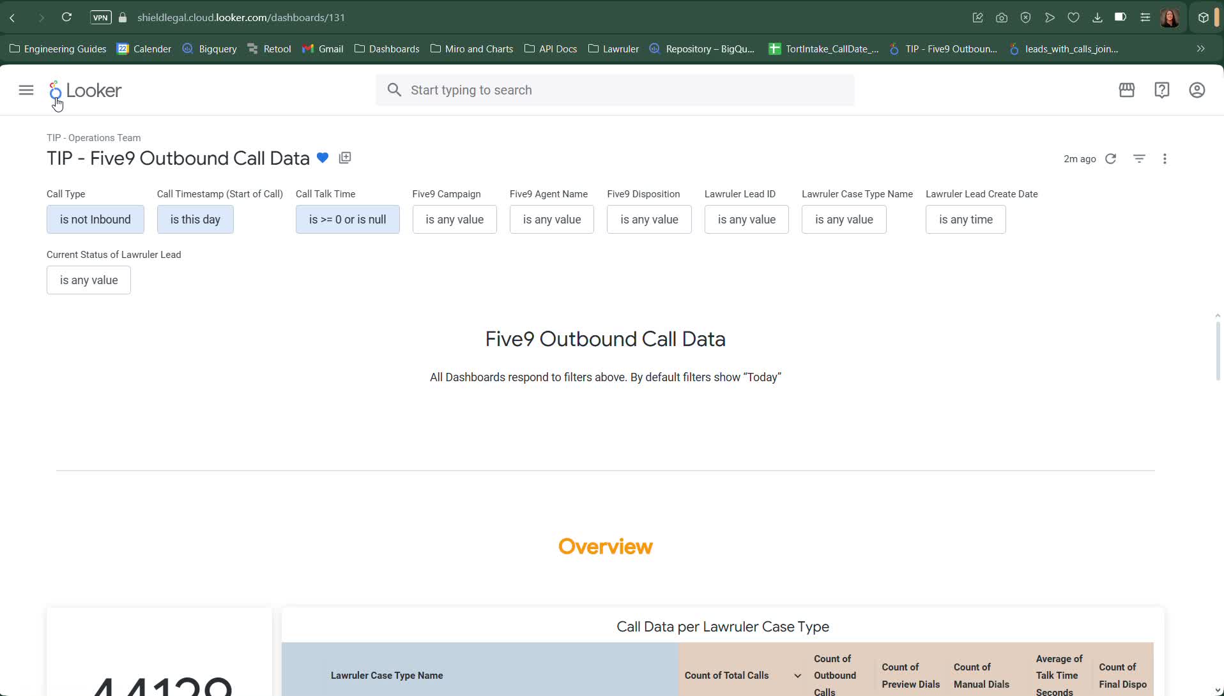
Task: Open the Engineering Guides bookmark folder
Action: tap(58, 49)
